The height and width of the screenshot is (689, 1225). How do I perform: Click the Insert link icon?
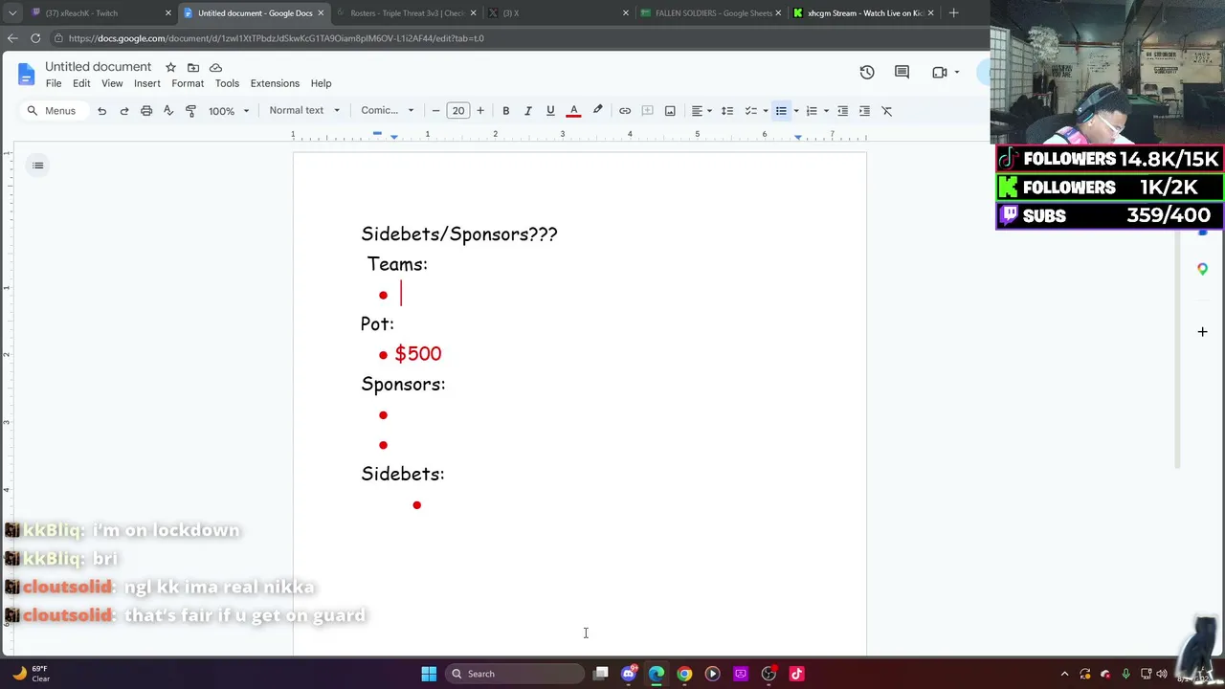[x=625, y=111]
